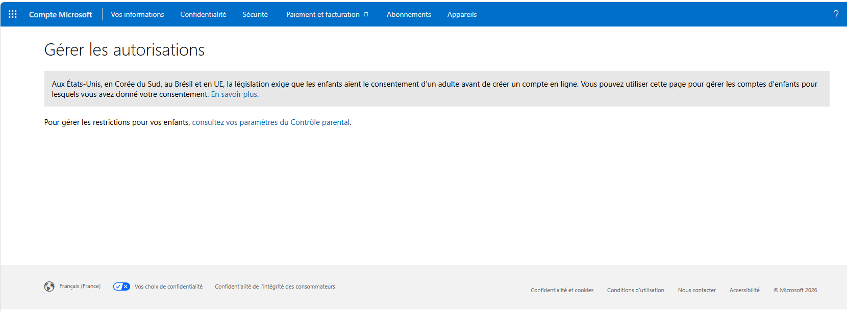847x312 pixels.
Task: Expand the Paiement et facturation dropdown
Action: [327, 14]
